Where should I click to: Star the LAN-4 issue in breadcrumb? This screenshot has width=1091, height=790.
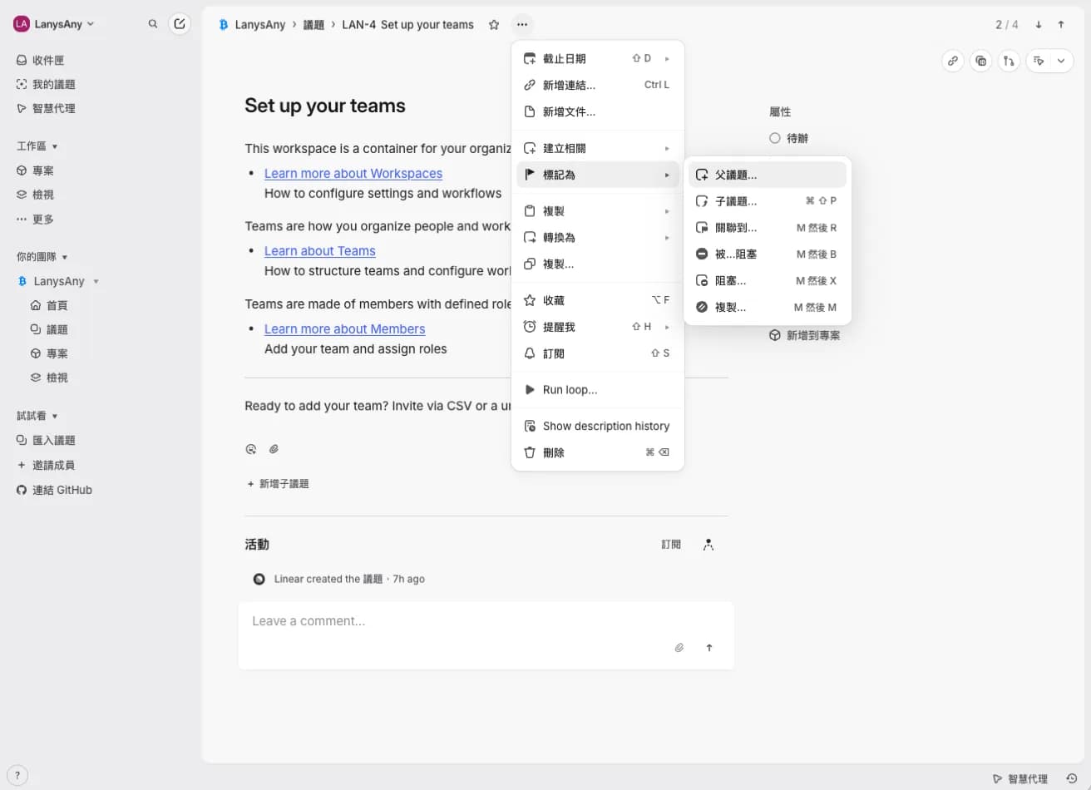[494, 25]
